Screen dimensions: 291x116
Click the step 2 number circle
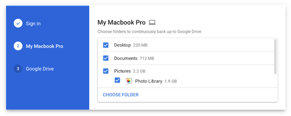(18, 46)
